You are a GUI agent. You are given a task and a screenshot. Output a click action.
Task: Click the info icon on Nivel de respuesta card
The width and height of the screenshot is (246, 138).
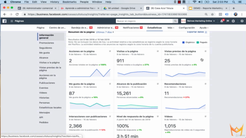158,117
